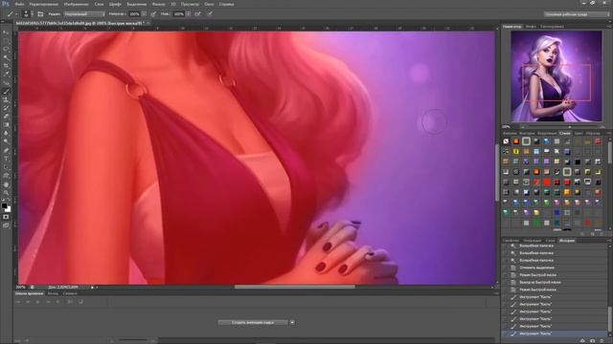Viewport: 613px width, 344px height.
Task: Select the Type tool
Action: (6, 159)
